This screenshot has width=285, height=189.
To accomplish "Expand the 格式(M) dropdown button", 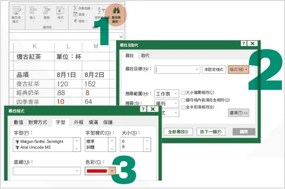I will click(x=238, y=69).
